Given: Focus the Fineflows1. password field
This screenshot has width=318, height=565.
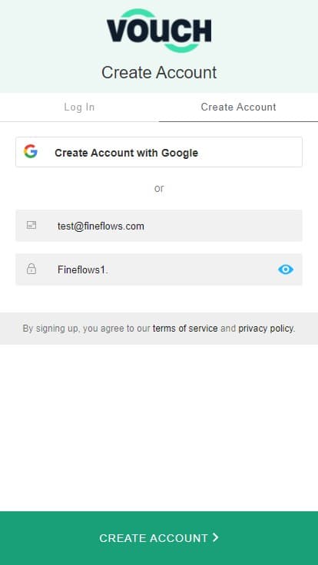Looking at the screenshot, I should (x=159, y=269).
